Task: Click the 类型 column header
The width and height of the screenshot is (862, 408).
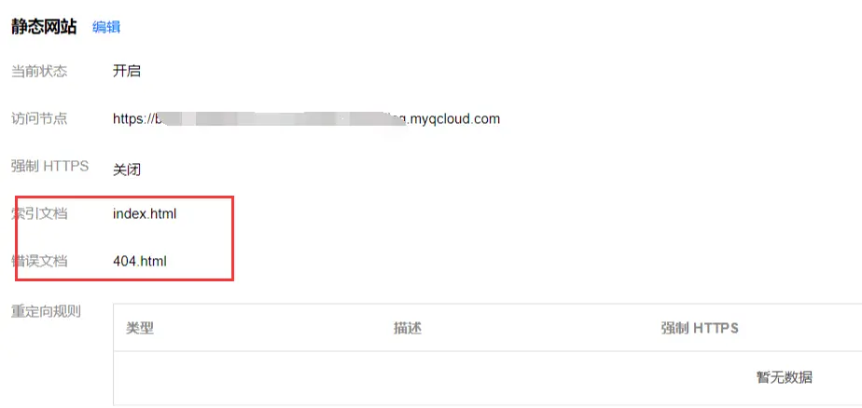Action: tap(140, 329)
